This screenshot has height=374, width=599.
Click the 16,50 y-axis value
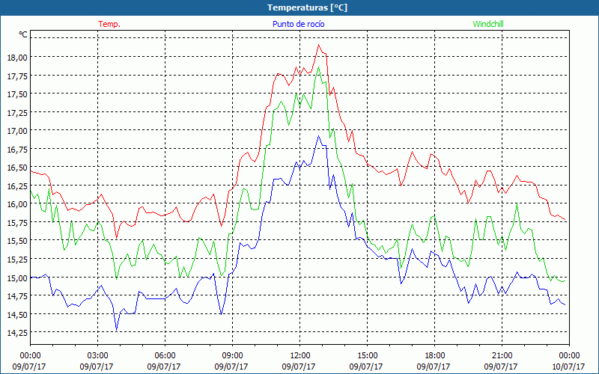pyautogui.click(x=17, y=168)
